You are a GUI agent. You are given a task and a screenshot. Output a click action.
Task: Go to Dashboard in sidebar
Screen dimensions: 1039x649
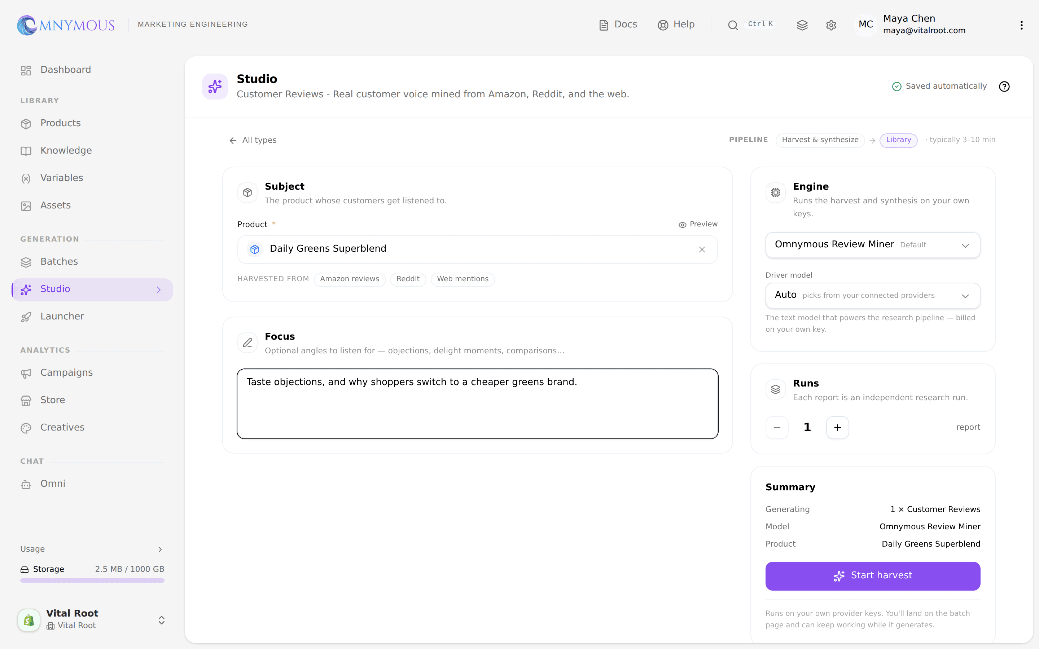tap(92, 70)
